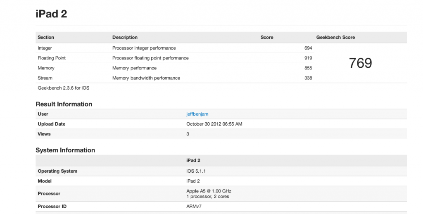This screenshot has height=214, width=423.
Task: Click 'Processor integer performance' description
Action: 144,48
